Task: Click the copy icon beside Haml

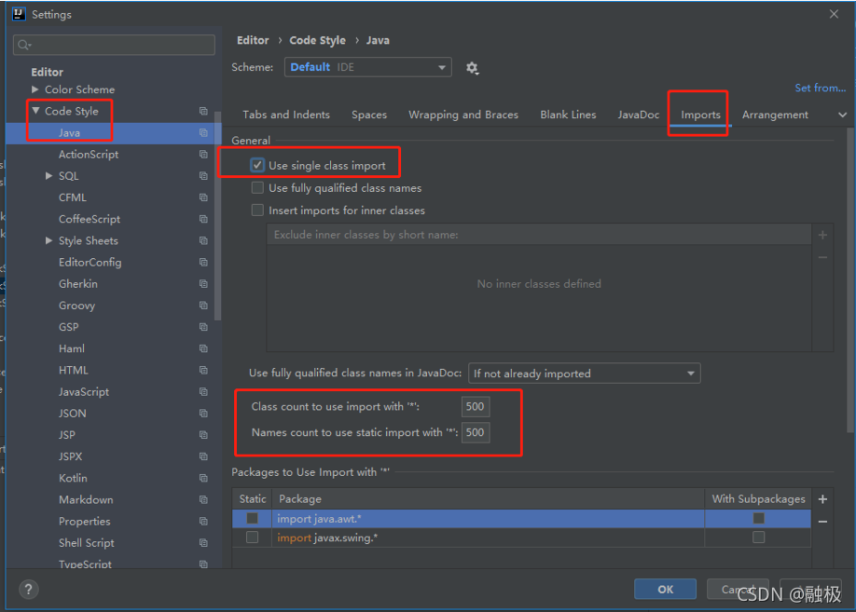Action: pyautogui.click(x=203, y=348)
